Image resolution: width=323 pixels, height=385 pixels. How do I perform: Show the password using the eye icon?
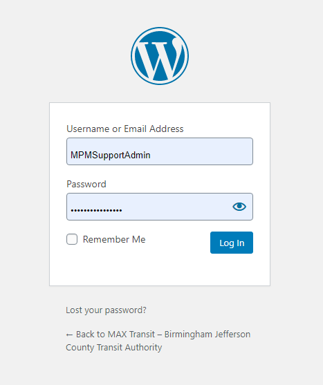[239, 207]
